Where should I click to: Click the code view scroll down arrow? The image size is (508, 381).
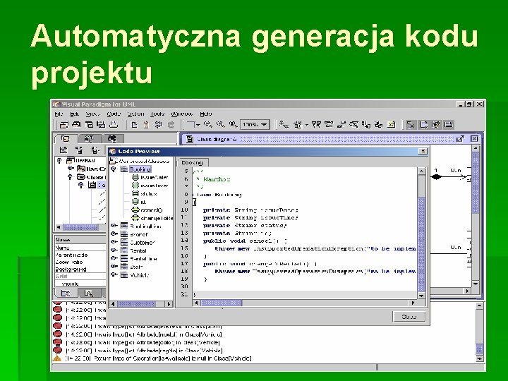(421, 296)
